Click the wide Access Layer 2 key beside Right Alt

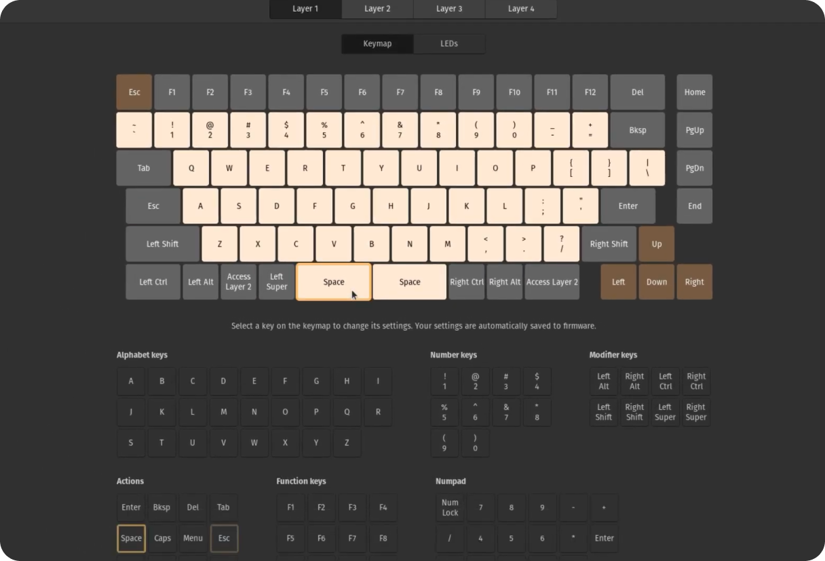[x=552, y=282]
